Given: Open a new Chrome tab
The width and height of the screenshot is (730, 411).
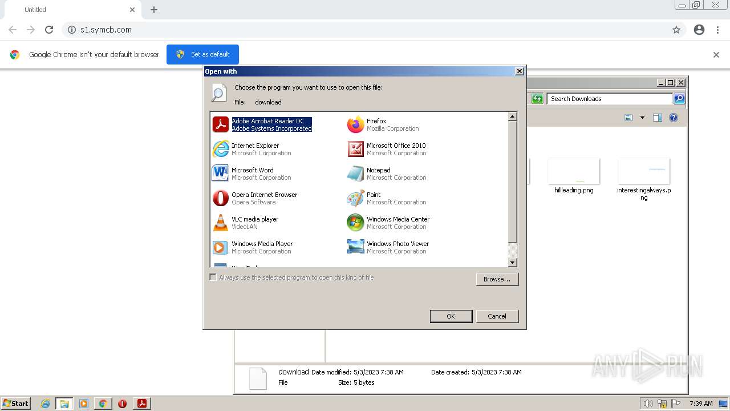Looking at the screenshot, I should click(154, 10).
